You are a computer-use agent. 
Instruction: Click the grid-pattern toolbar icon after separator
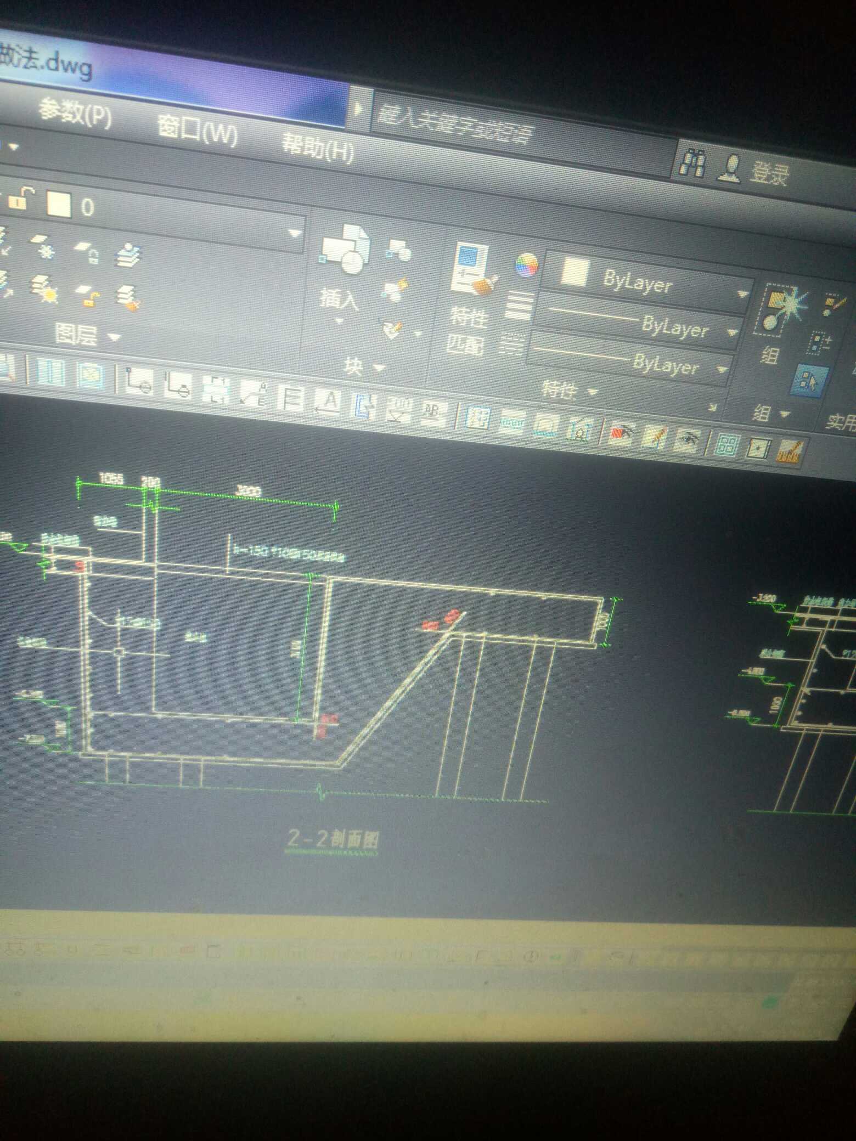pyautogui.click(x=477, y=419)
